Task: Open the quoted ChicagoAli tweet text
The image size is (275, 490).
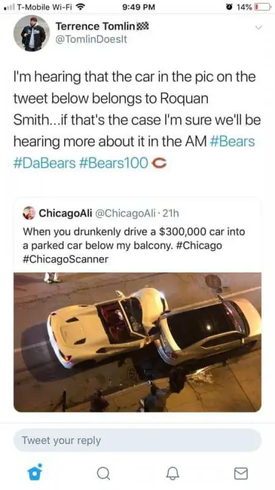Action: 134,246
